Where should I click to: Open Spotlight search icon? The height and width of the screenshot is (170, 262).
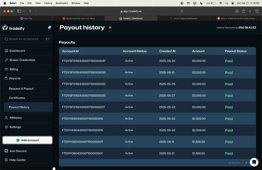[227, 3]
